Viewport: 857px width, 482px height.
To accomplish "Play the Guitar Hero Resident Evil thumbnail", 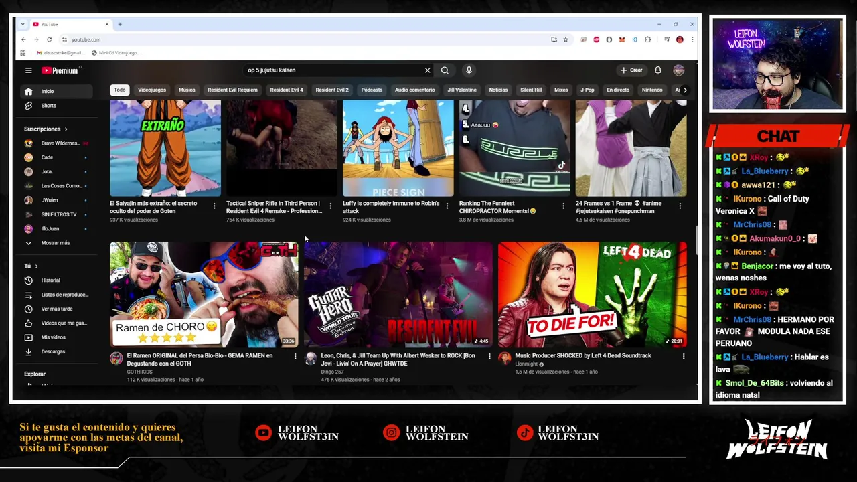I will (398, 295).
